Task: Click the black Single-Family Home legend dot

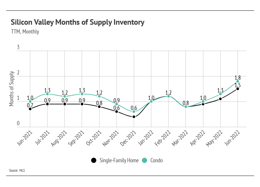Action: [x=94, y=160]
